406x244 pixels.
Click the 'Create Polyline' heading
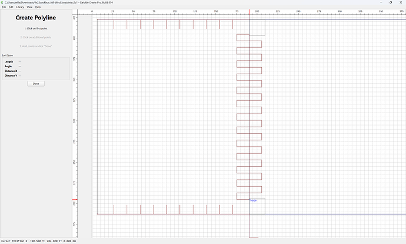point(36,18)
